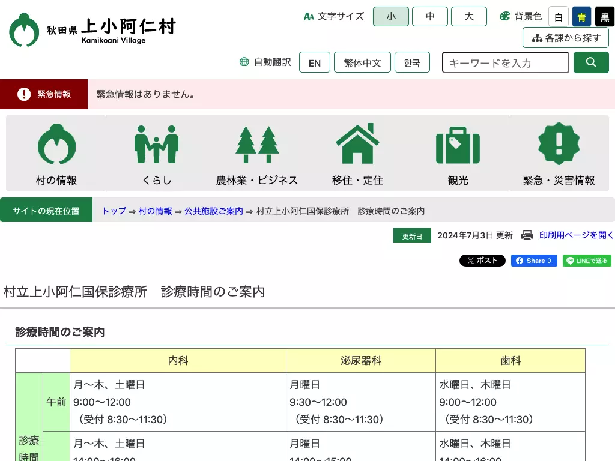Click the red 緊急情報 exclamation label
615x461 pixels.
pyautogui.click(x=44, y=94)
